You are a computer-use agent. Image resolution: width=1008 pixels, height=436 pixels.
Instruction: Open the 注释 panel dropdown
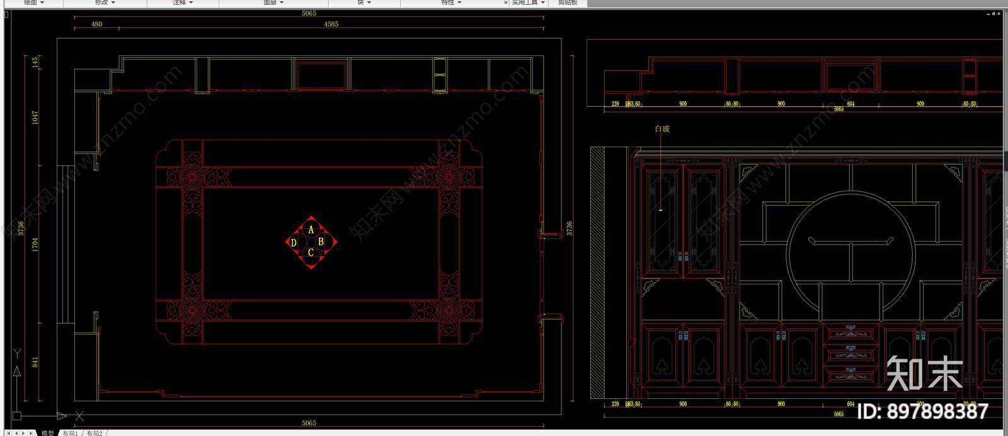tap(183, 3)
